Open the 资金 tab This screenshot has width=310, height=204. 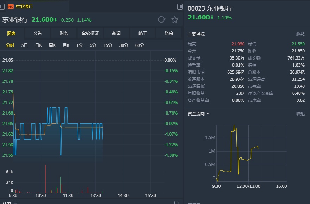(x=169, y=33)
